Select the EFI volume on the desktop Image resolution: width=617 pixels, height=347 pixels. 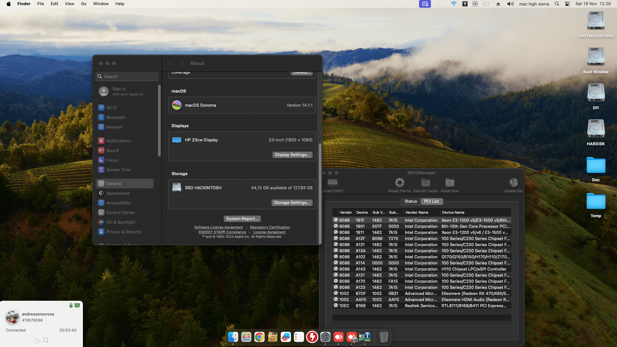coord(596,97)
